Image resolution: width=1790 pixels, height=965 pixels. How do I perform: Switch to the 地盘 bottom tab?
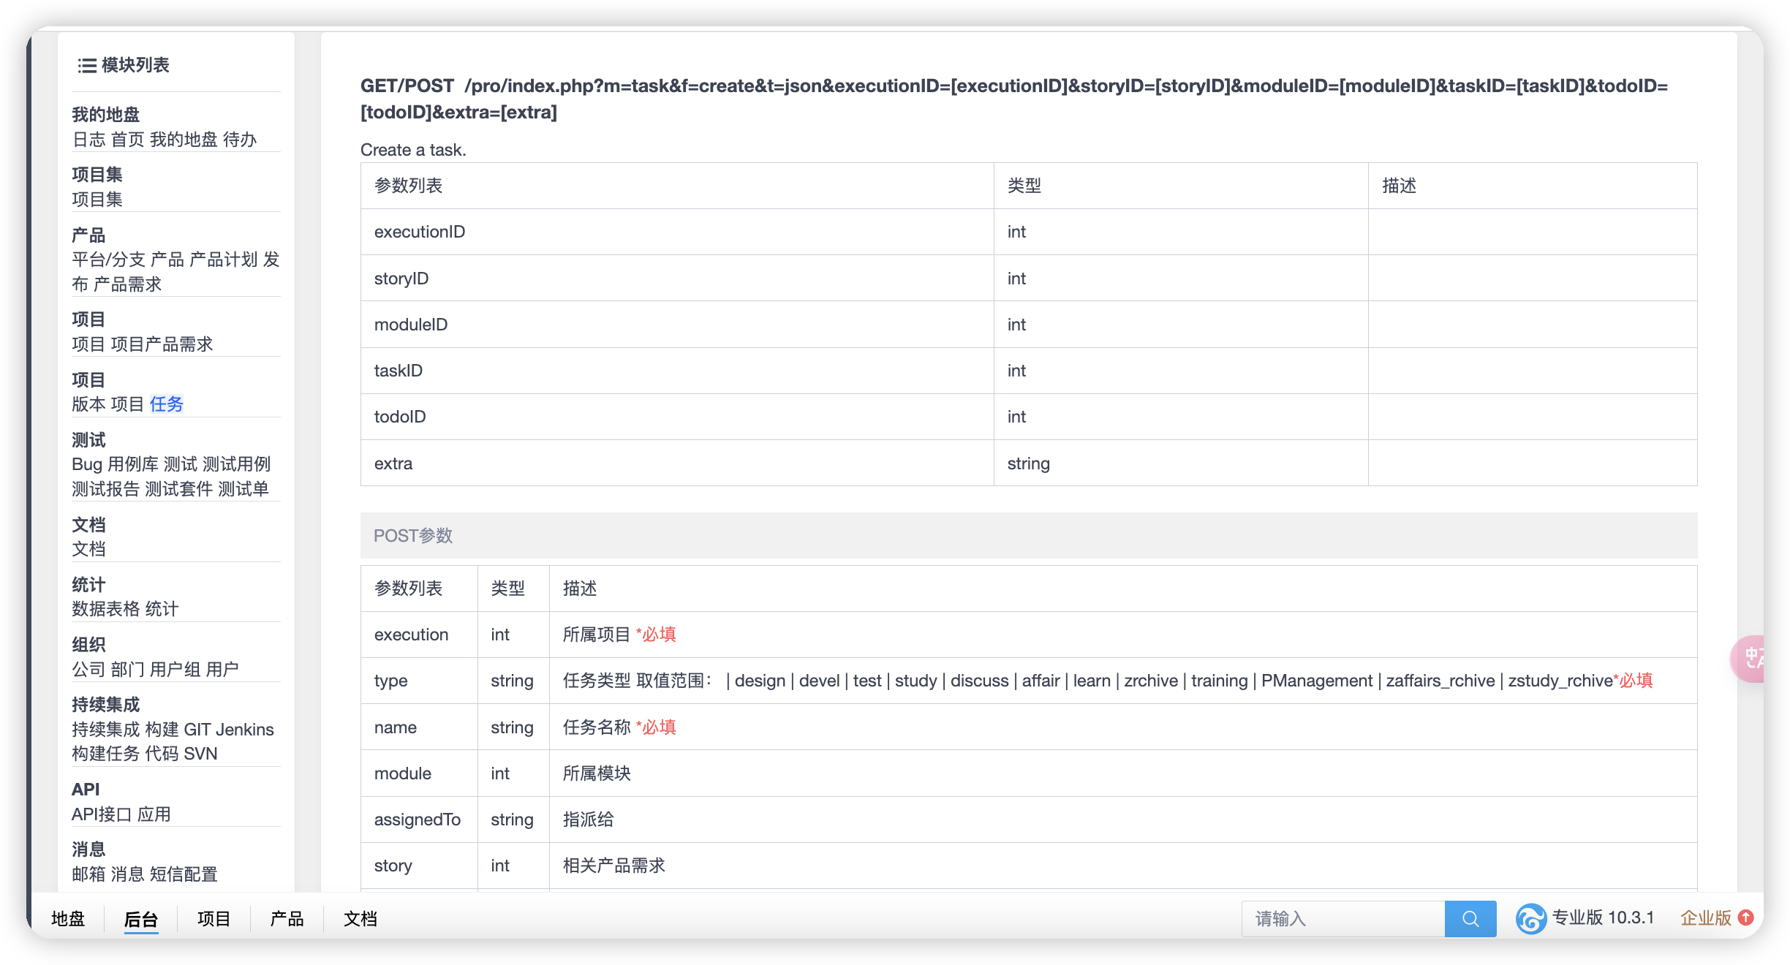click(68, 919)
